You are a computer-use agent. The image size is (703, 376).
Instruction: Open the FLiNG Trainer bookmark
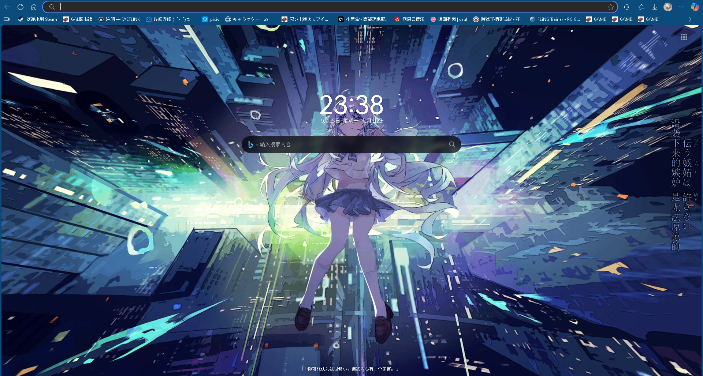555,19
